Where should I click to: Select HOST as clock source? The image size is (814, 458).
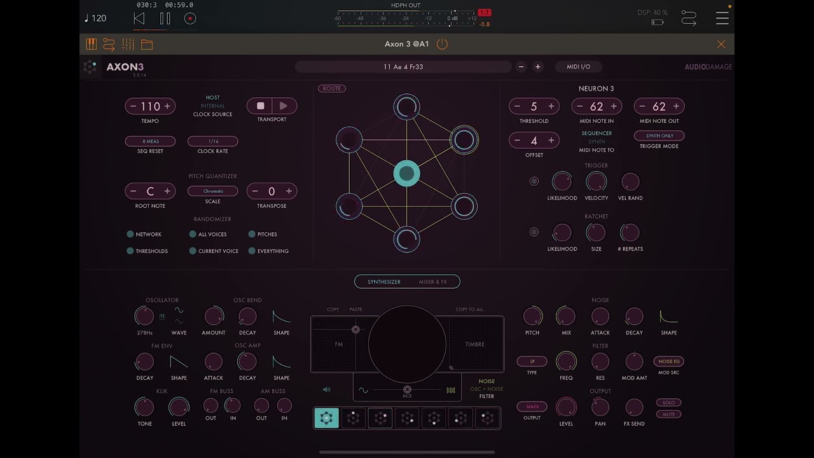point(213,98)
